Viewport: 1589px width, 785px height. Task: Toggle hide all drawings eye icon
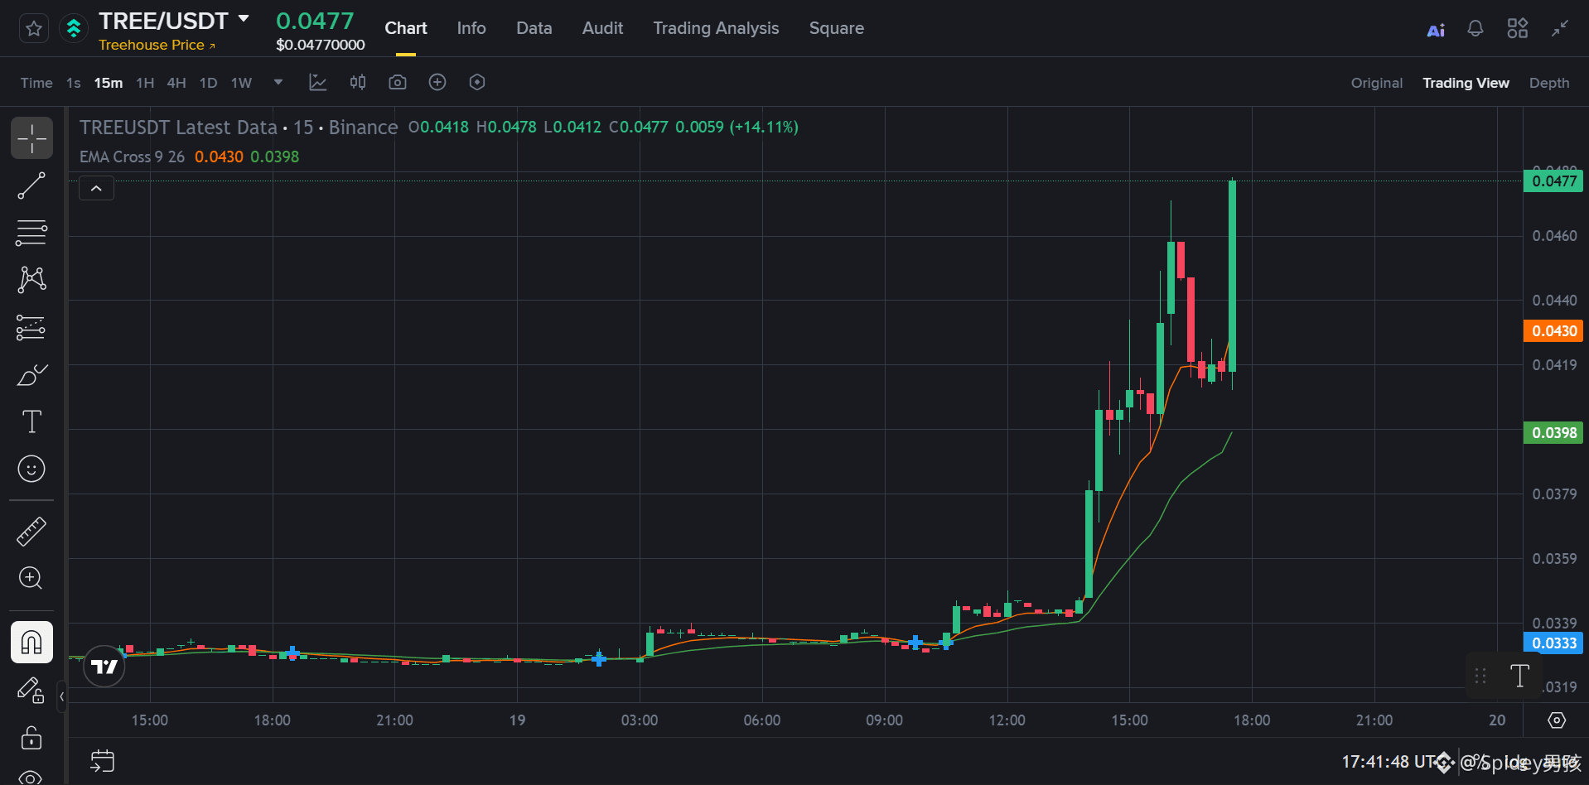(x=31, y=777)
